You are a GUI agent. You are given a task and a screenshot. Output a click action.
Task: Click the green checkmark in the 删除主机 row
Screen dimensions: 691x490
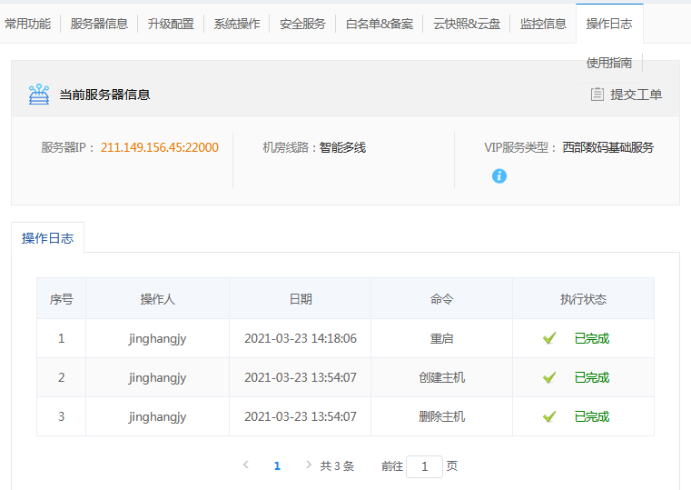[x=549, y=416]
